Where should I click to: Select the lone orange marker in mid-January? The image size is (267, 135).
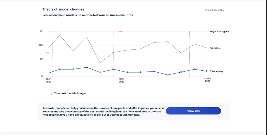(x=92, y=32)
